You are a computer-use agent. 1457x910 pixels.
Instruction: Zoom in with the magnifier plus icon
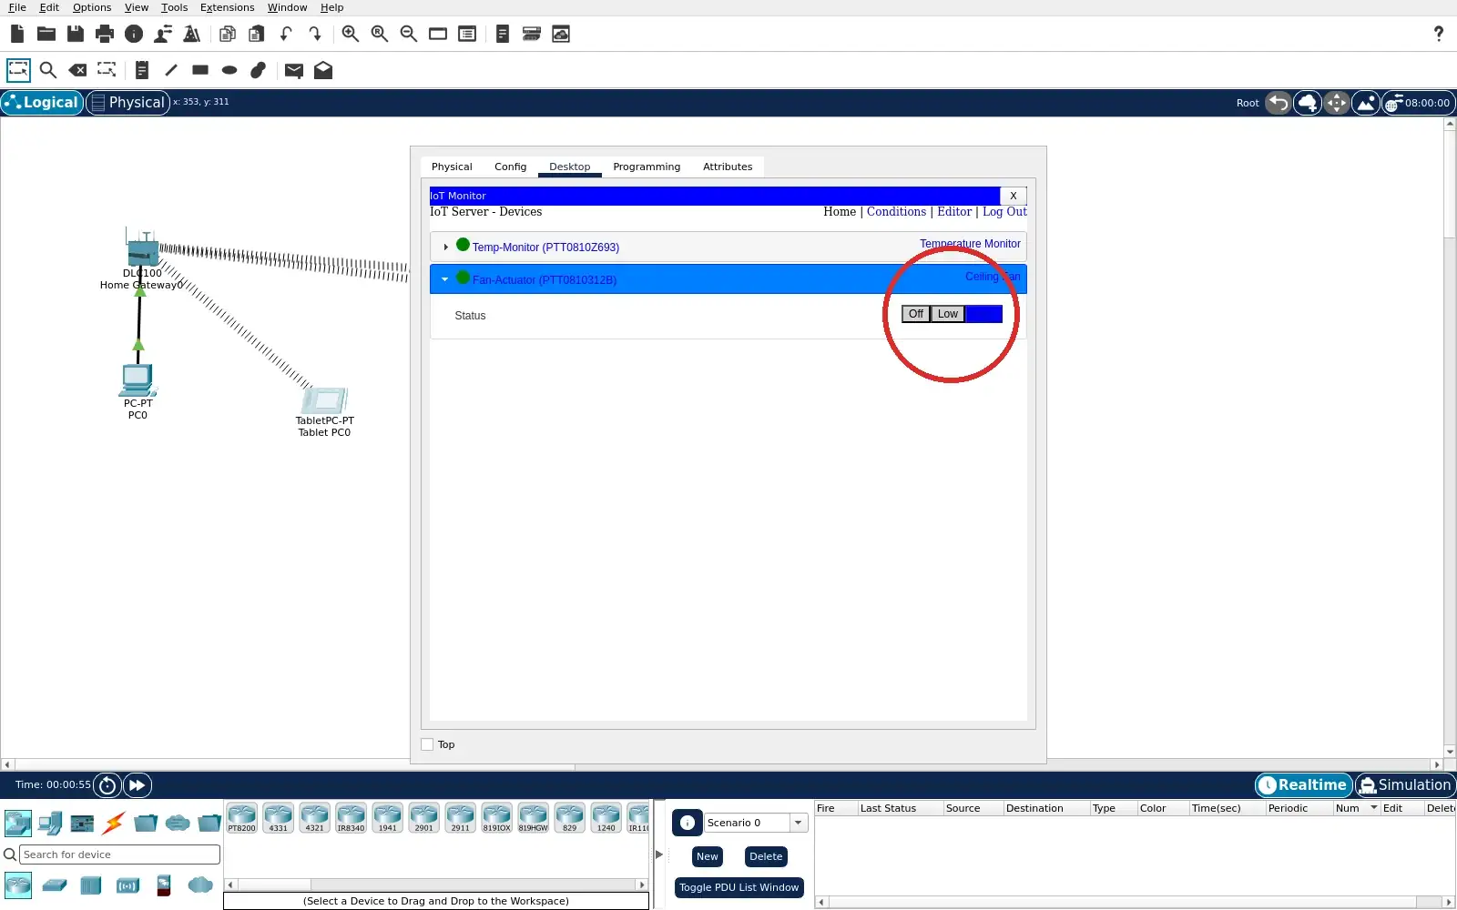(351, 34)
